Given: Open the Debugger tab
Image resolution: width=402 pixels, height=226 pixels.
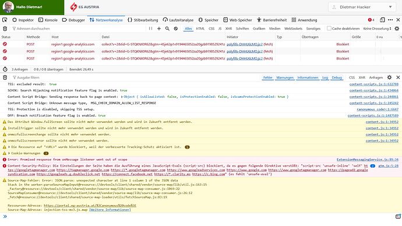Looking at the screenshot, I should point(73,20).
